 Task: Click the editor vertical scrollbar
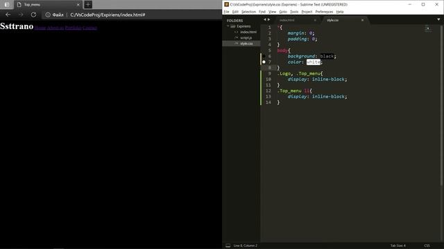(441, 105)
